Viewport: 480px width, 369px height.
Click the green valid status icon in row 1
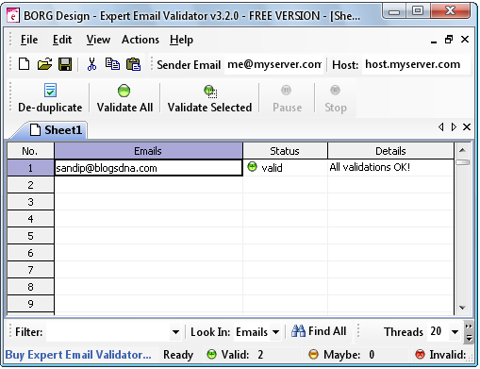[252, 167]
